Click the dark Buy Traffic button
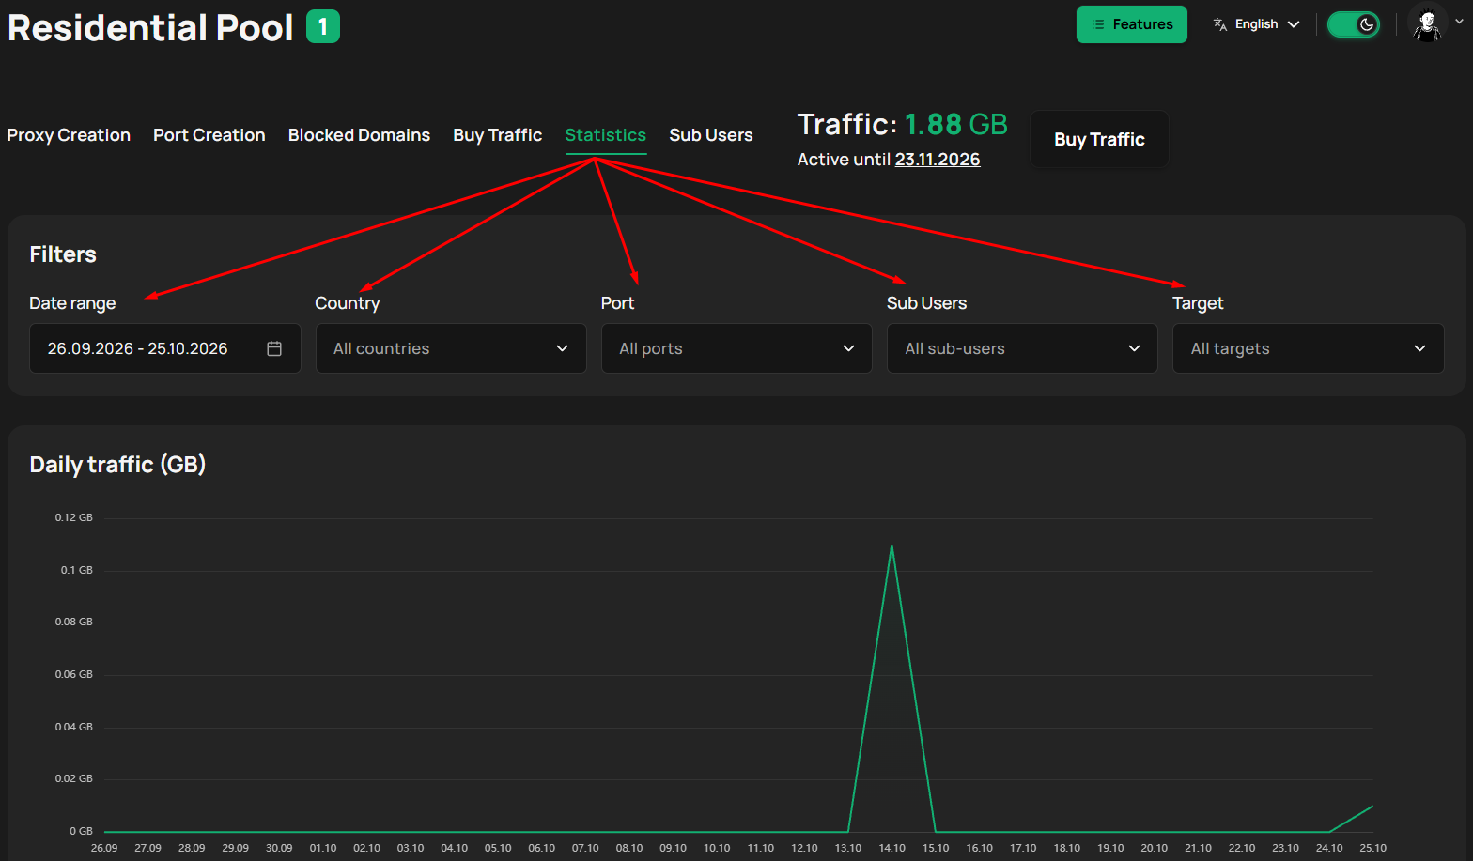The width and height of the screenshot is (1473, 861). click(x=1099, y=139)
